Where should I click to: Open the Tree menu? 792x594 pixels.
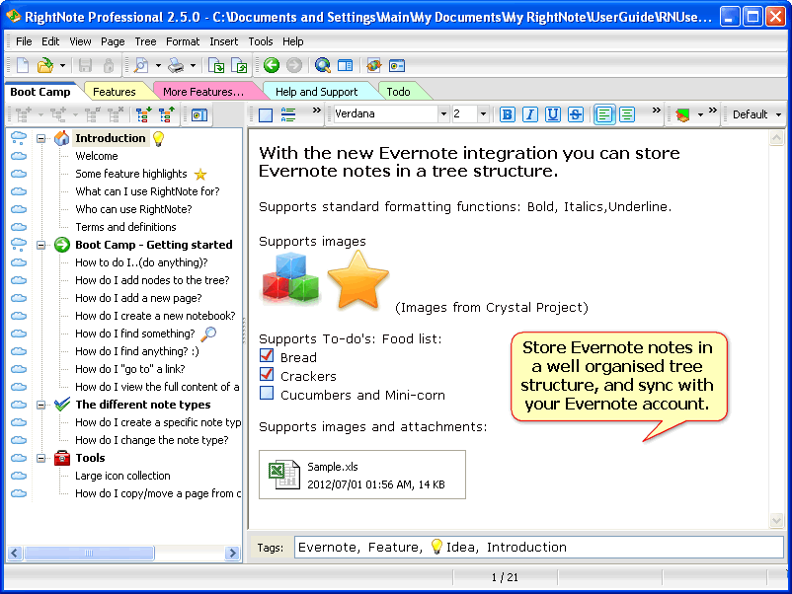(x=145, y=41)
